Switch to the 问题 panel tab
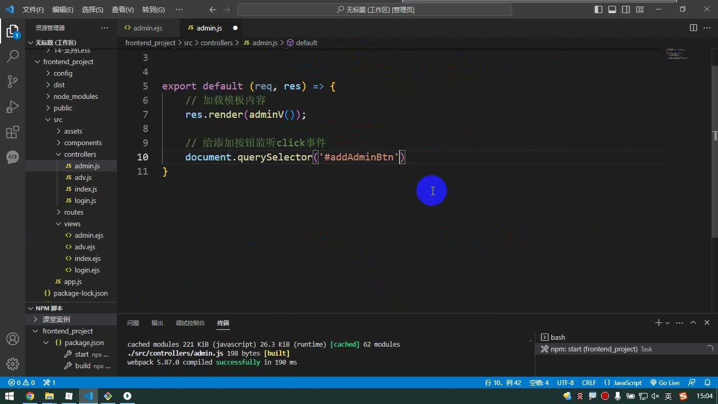 [133, 323]
